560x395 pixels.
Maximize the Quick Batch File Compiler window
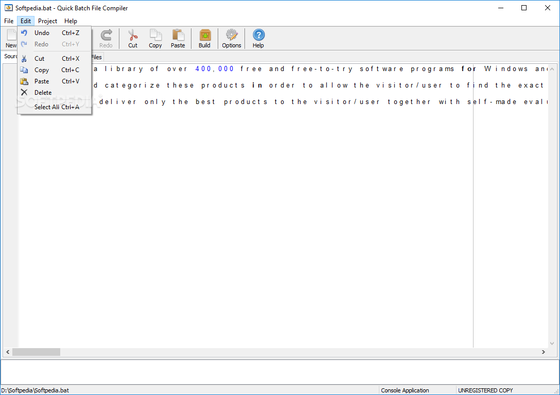(524, 8)
